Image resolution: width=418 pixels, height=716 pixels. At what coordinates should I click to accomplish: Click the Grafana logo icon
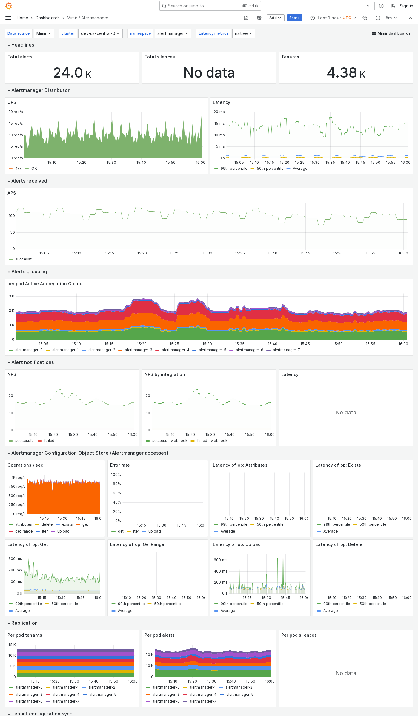pos(8,6)
